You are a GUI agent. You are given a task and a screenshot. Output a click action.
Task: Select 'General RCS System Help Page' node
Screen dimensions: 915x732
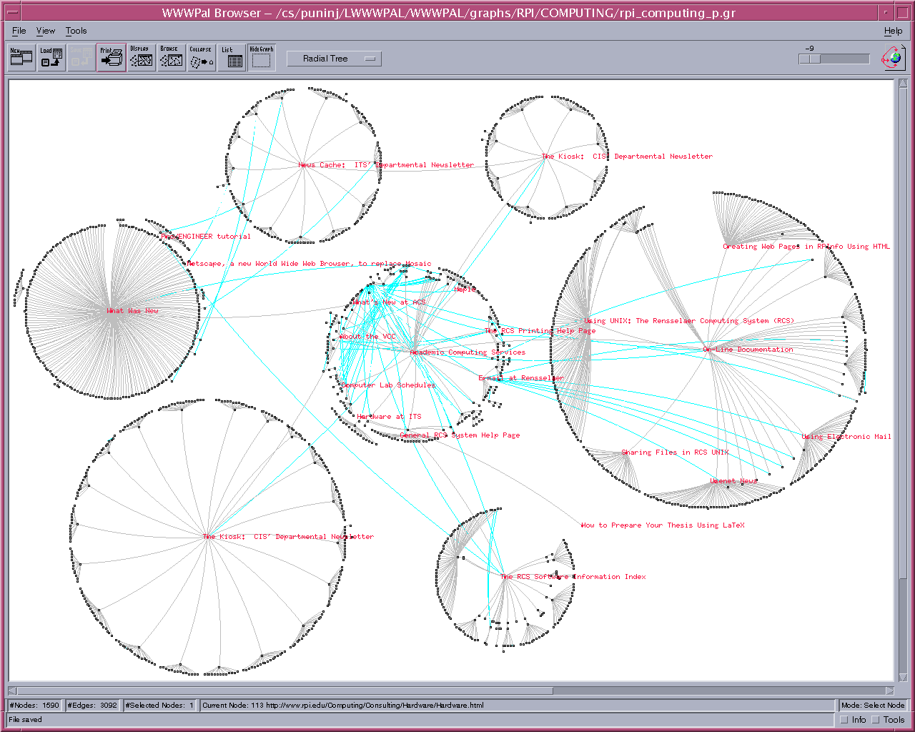[460, 435]
